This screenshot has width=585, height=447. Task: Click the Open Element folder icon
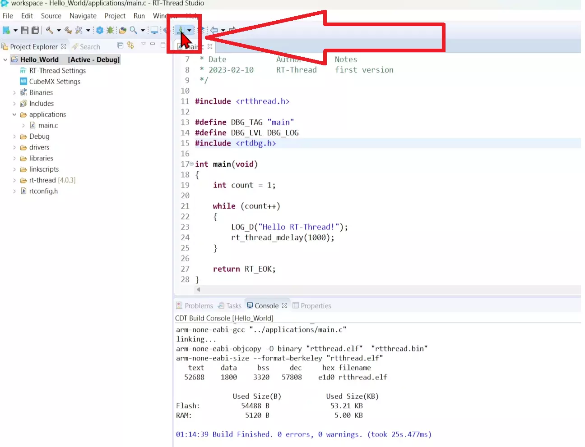tap(122, 30)
